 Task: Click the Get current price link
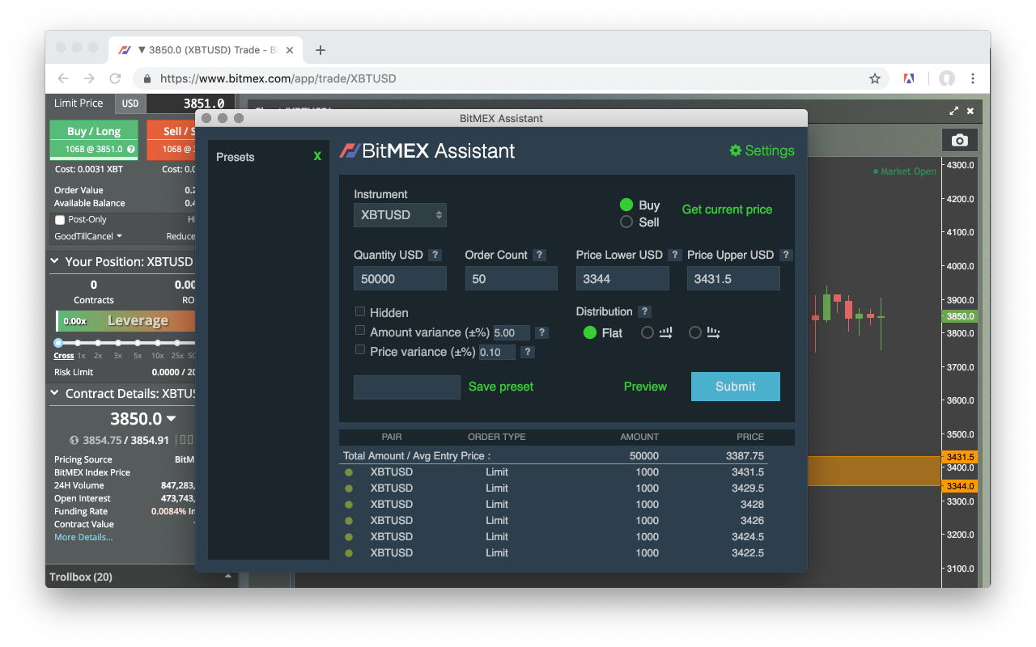point(726,209)
